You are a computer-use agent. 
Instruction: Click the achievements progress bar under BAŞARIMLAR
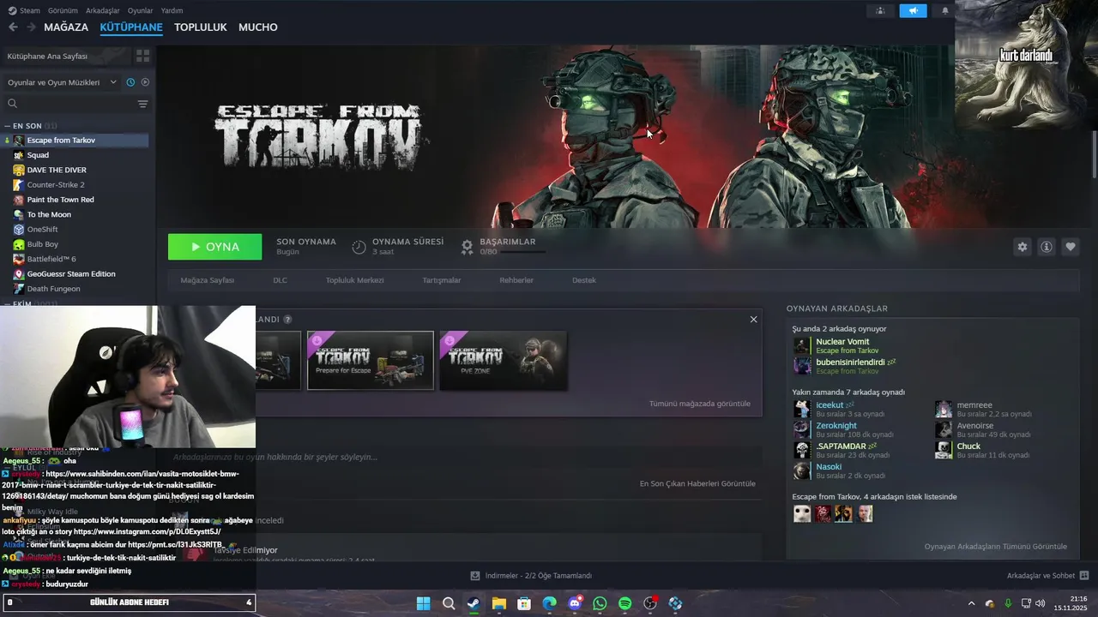click(x=522, y=252)
